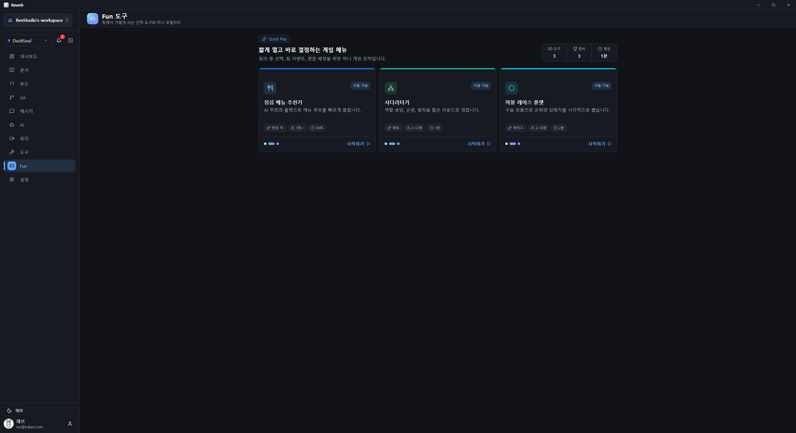Click the 평균 clock stat showing 1분
The image size is (796, 433).
point(604,53)
